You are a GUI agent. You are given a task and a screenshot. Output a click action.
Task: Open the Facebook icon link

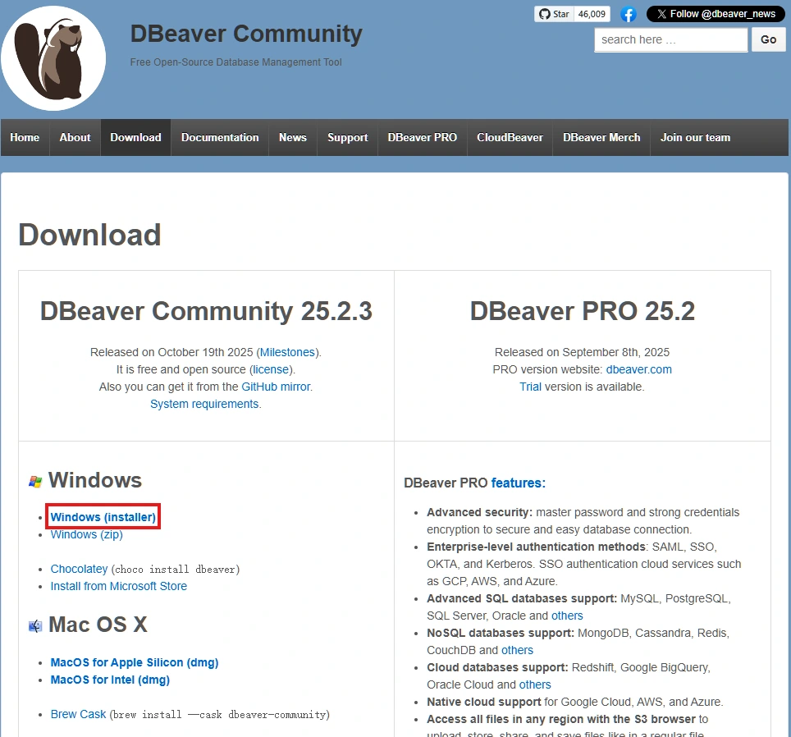click(629, 14)
